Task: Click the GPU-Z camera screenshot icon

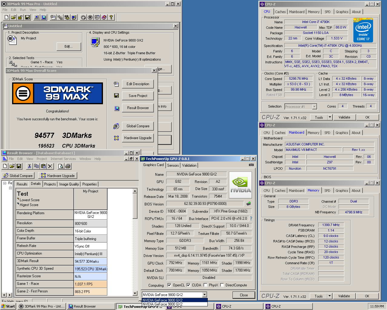Action: click(x=251, y=165)
